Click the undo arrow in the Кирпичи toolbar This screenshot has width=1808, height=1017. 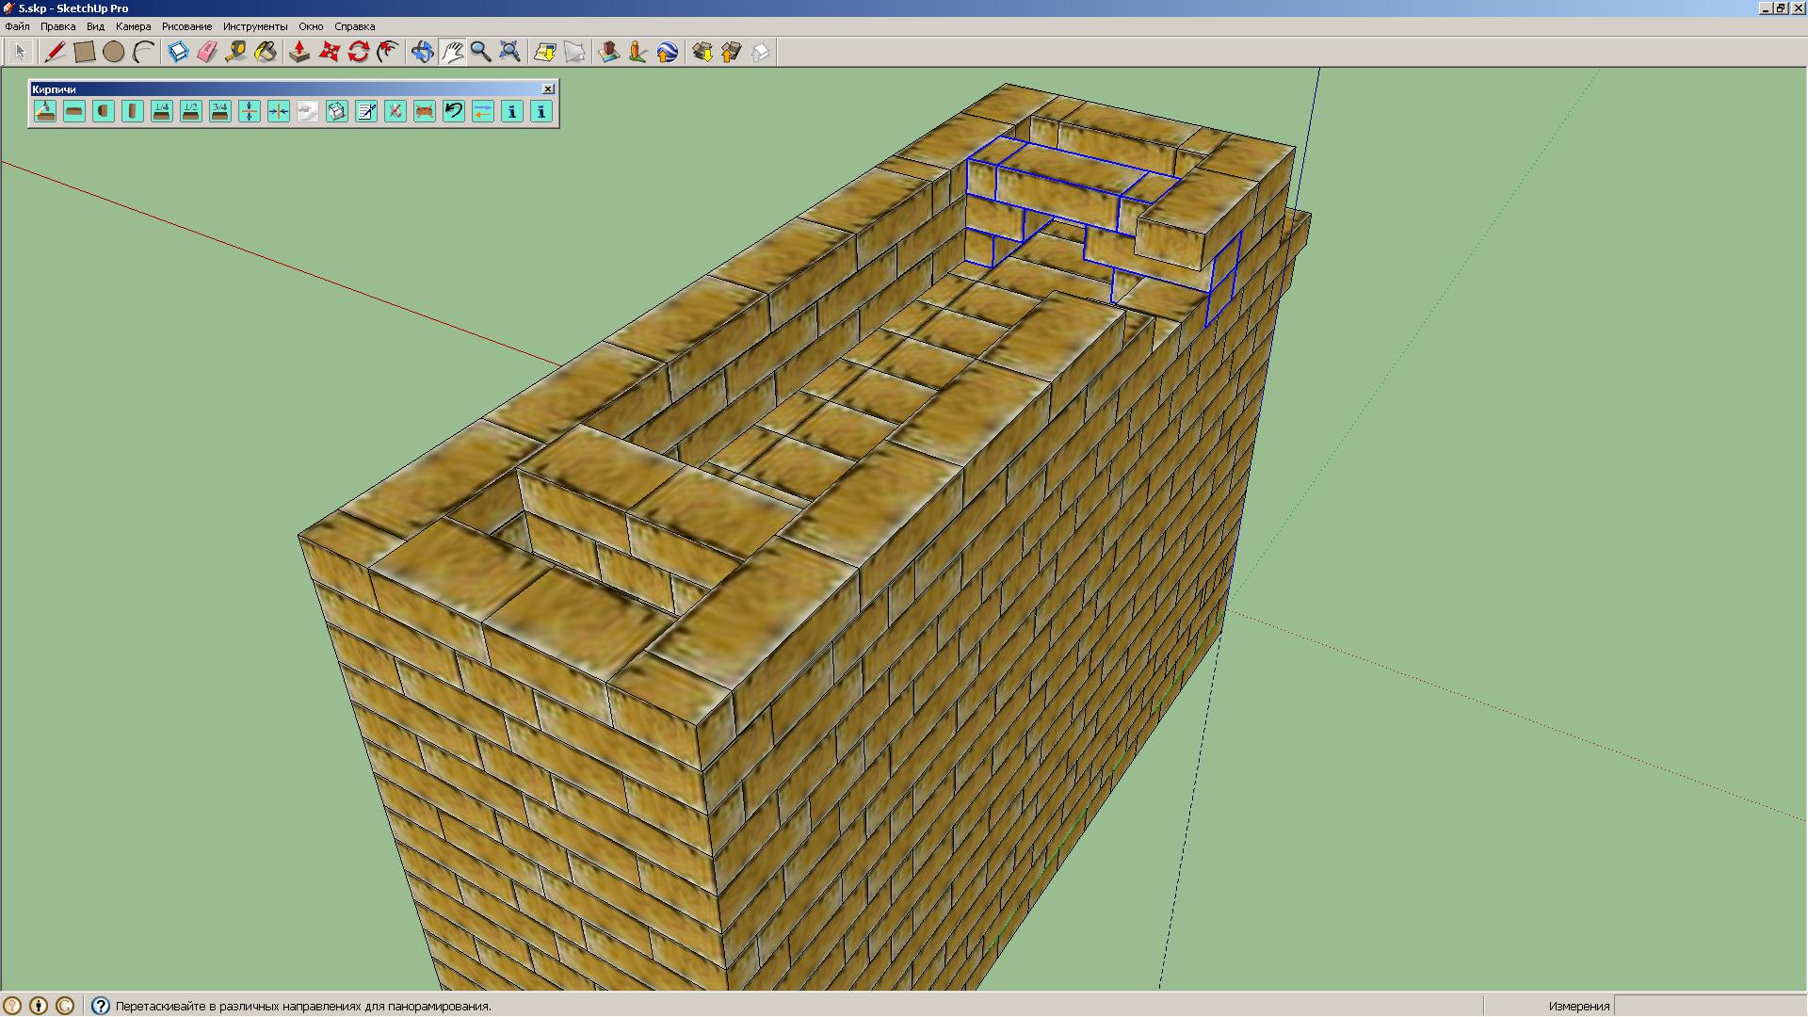[x=454, y=111]
